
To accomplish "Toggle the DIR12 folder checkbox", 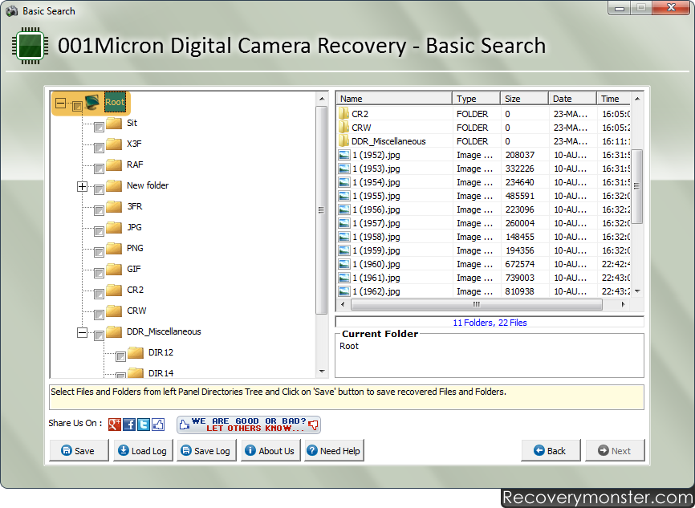I will [x=120, y=356].
